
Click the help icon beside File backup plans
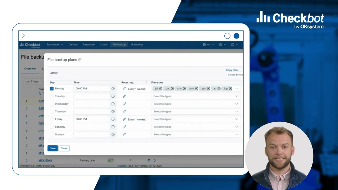[80, 60]
